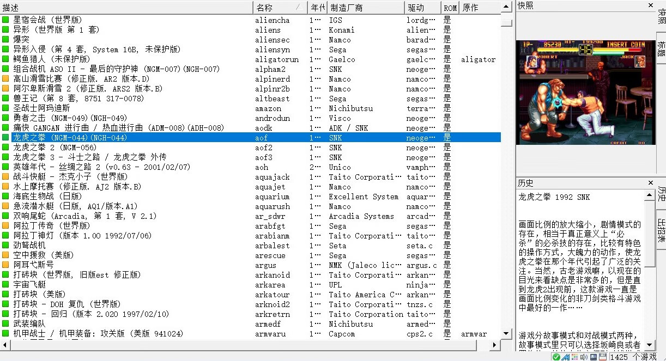The height and width of the screenshot is (361, 666).
Task: Click green icon beside 鳄鱼猎人 (未保护版)
Action: (x=6, y=59)
